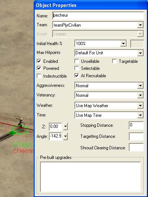Click the Stopping Distance input field
The height and width of the screenshot is (197, 148).
(136, 125)
